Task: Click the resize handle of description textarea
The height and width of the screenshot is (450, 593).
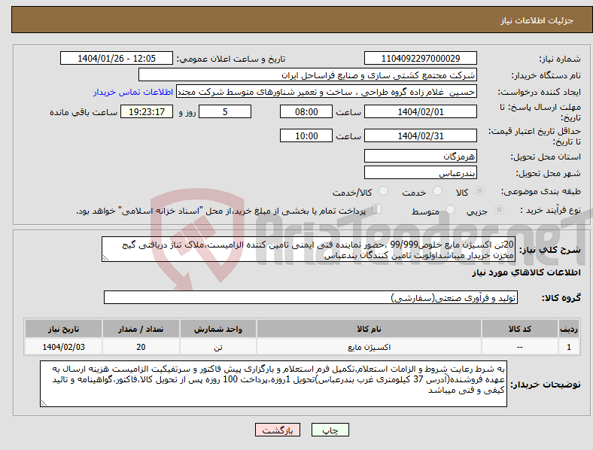Action: click(x=105, y=258)
